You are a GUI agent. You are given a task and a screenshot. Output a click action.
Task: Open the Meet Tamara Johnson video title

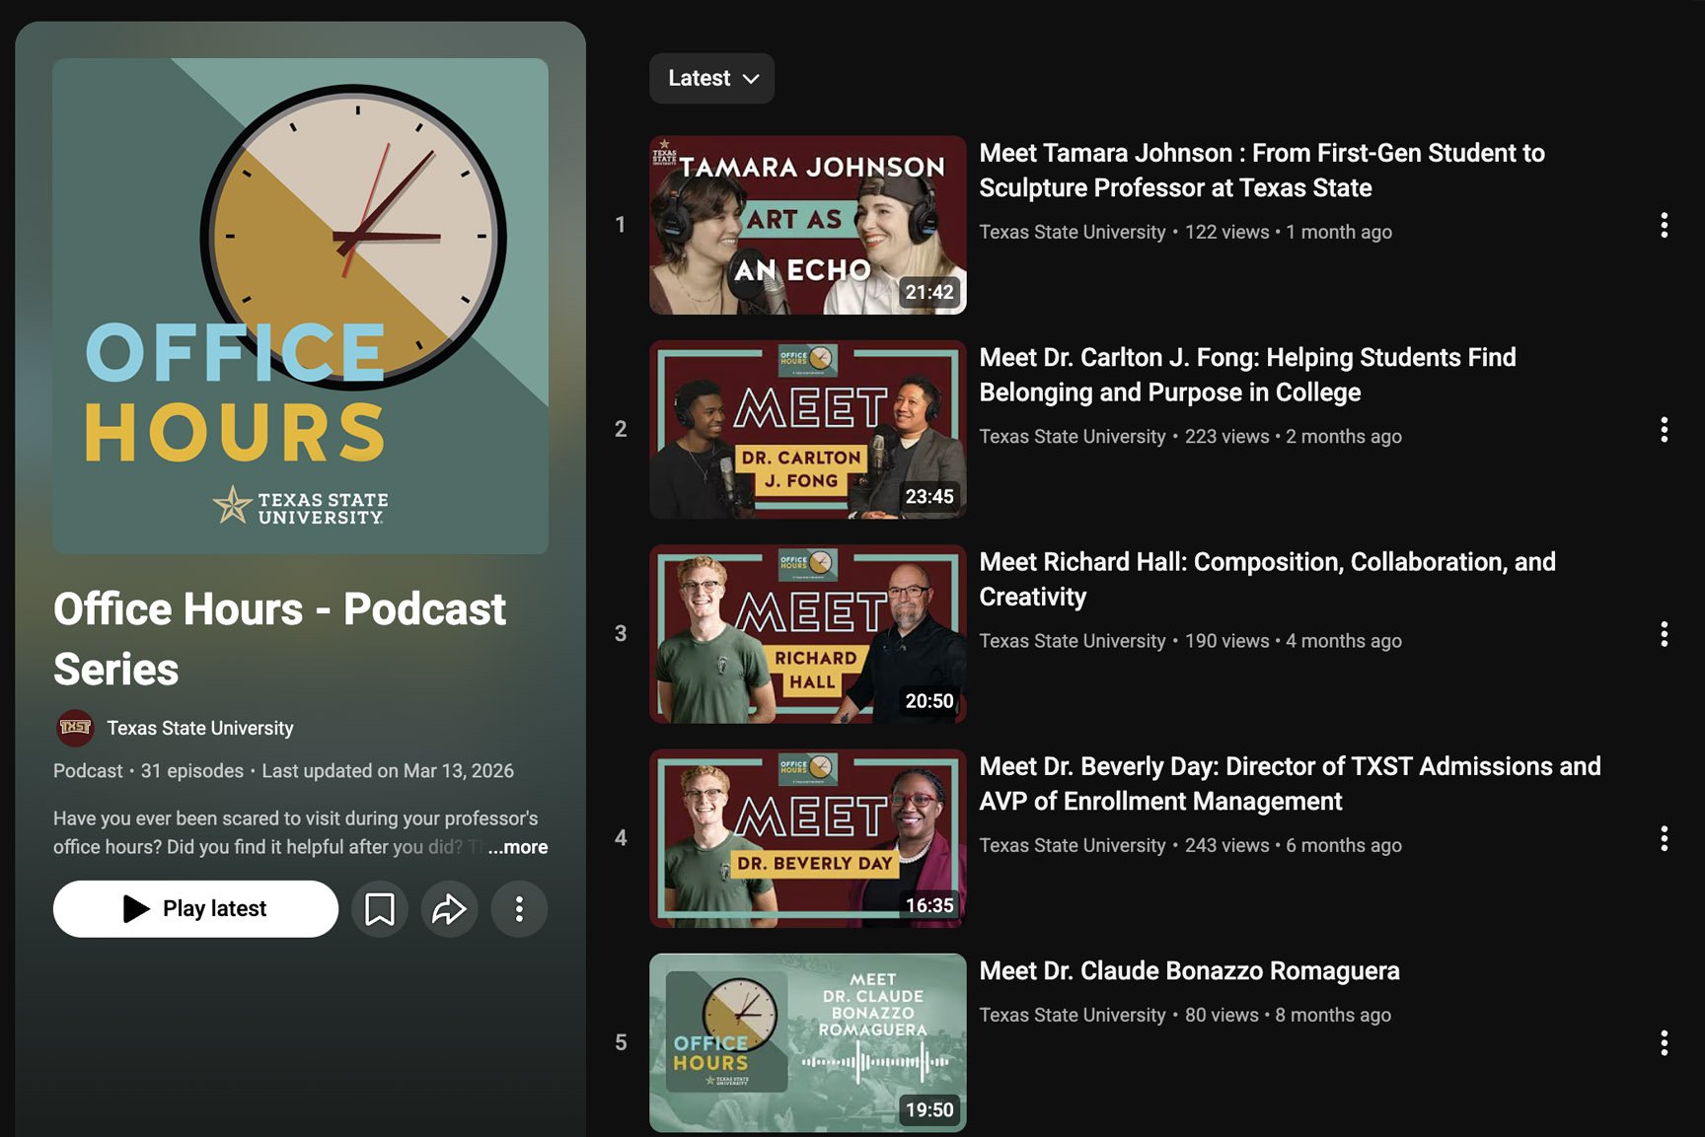click(x=1262, y=171)
